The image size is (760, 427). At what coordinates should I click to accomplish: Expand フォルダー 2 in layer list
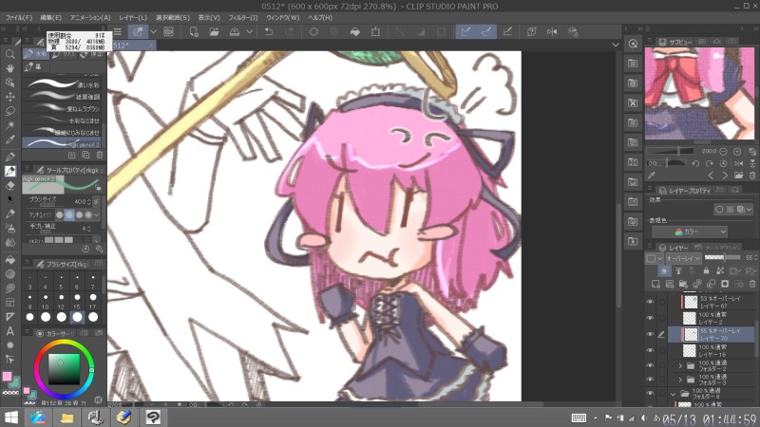(x=680, y=365)
